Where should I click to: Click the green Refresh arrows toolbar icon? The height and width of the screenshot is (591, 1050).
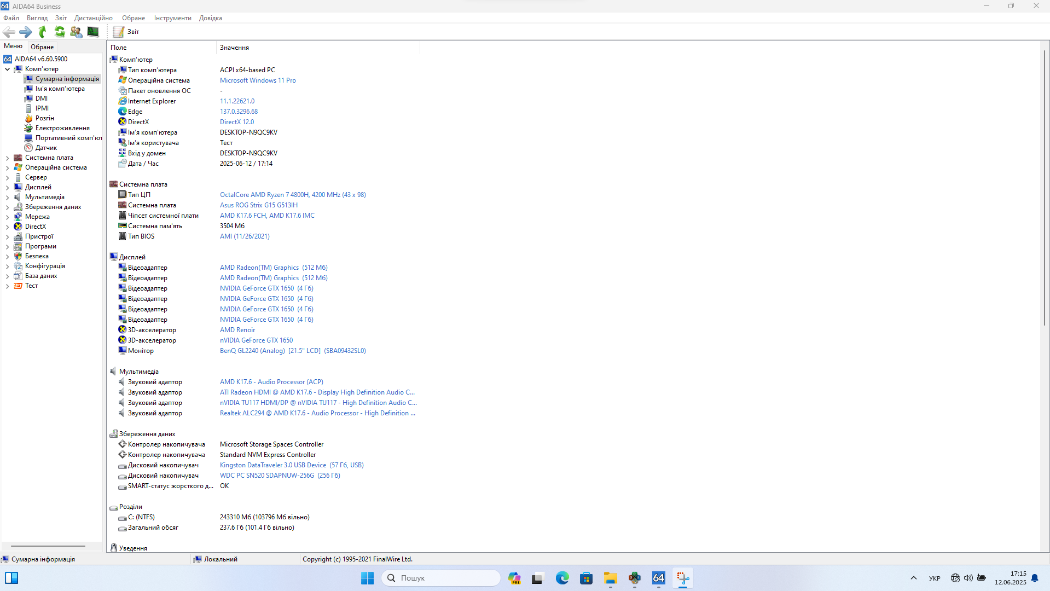[x=60, y=32]
